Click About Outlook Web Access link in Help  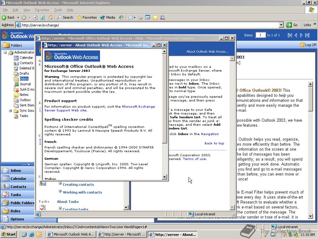pyautogui.click(x=207, y=52)
